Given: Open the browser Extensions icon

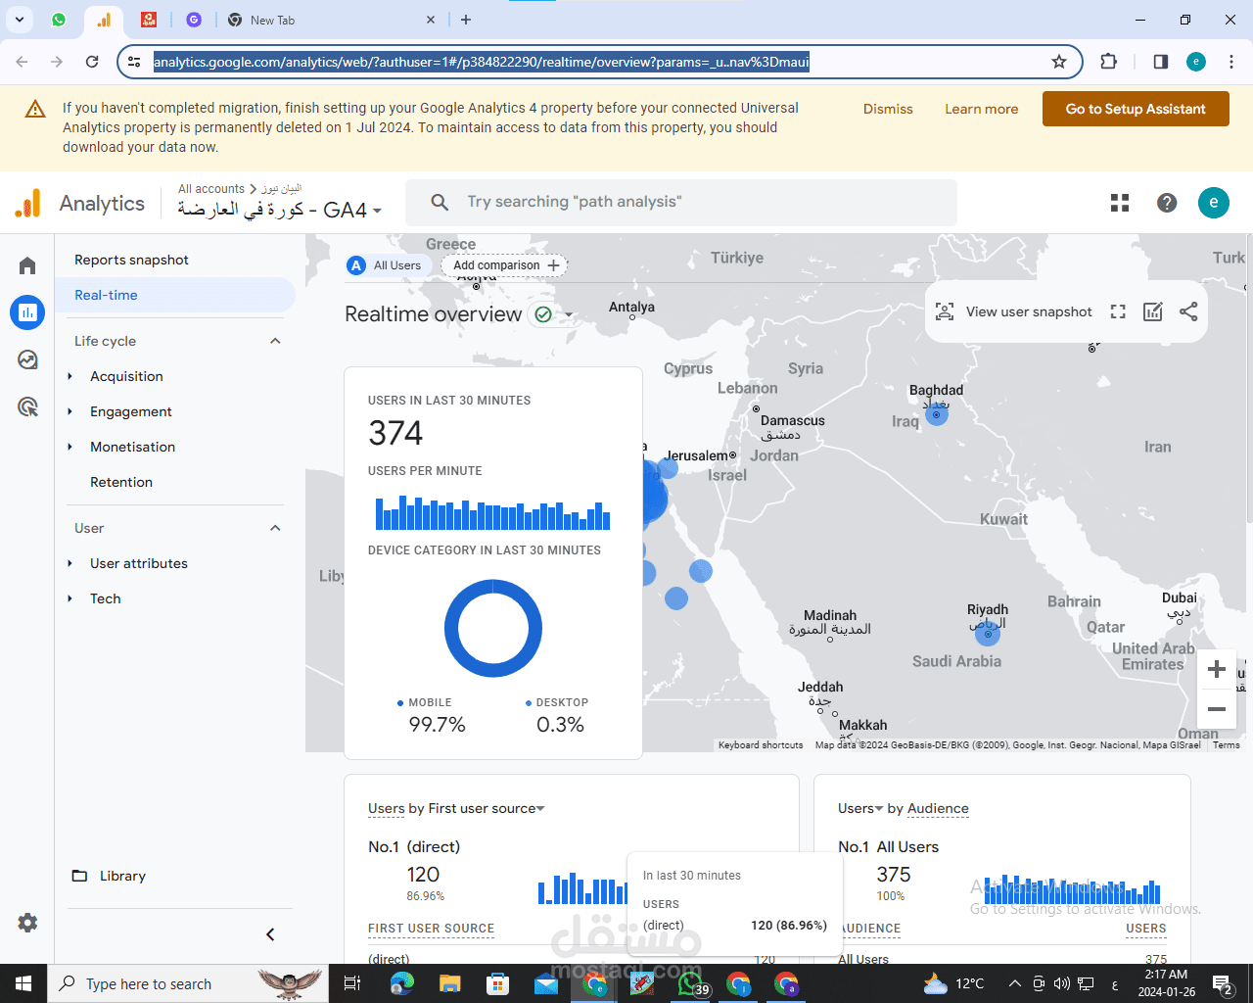Looking at the screenshot, I should (x=1108, y=62).
